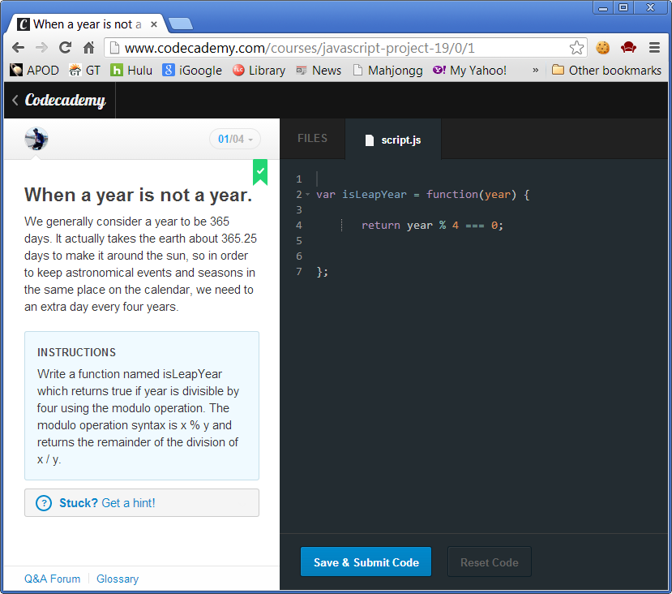
Task: Click the back chevron beside the Codecademy logo
Action: 14,101
